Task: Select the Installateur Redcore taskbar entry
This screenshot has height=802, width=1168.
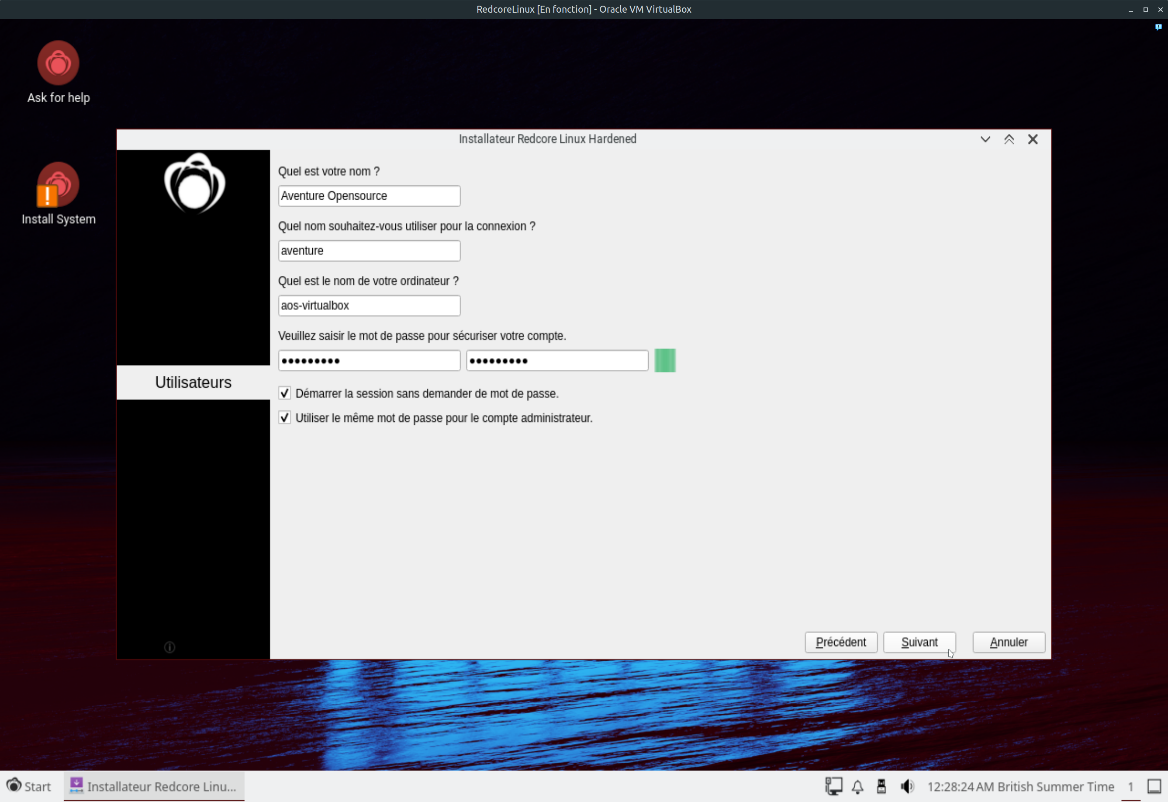Action: (x=154, y=786)
